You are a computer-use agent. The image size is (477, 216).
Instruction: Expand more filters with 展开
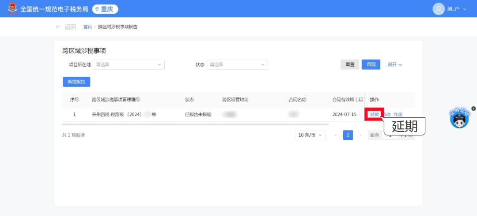point(395,64)
